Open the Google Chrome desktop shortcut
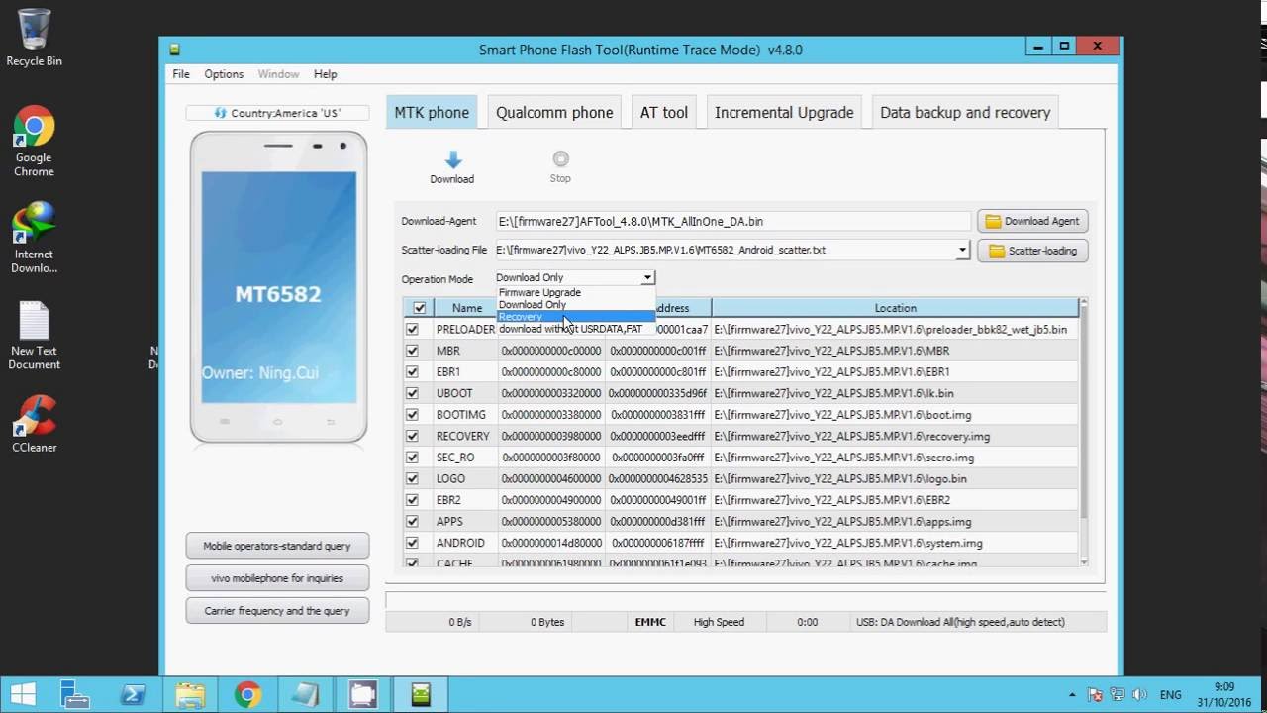The height and width of the screenshot is (713, 1267). click(x=34, y=142)
